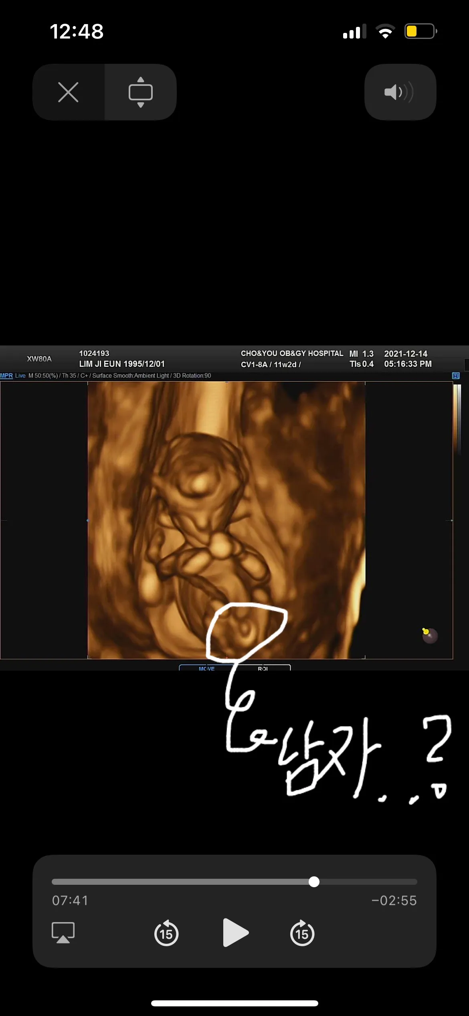
Task: Click the ultrasound brightness gradient bar
Action: tap(457, 419)
